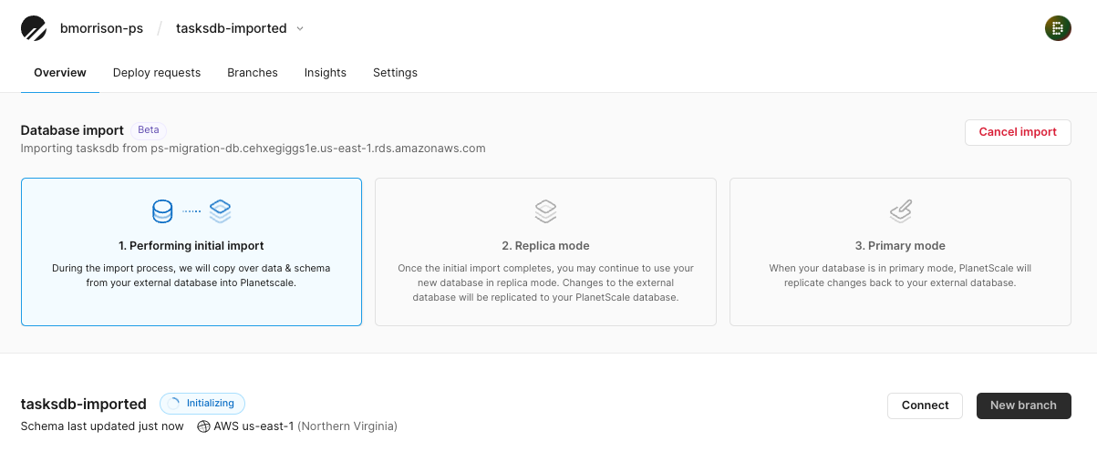Select the Primary mode card

click(900, 251)
